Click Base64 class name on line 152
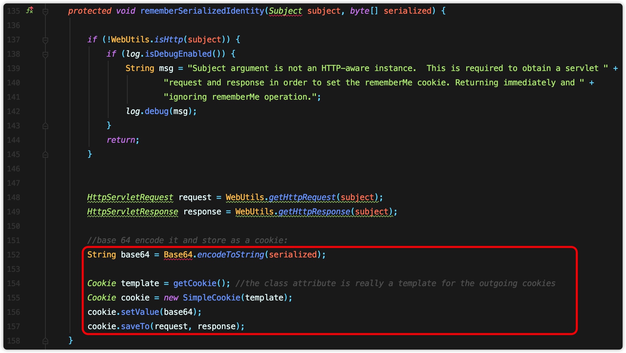This screenshot has width=626, height=353. (x=178, y=255)
